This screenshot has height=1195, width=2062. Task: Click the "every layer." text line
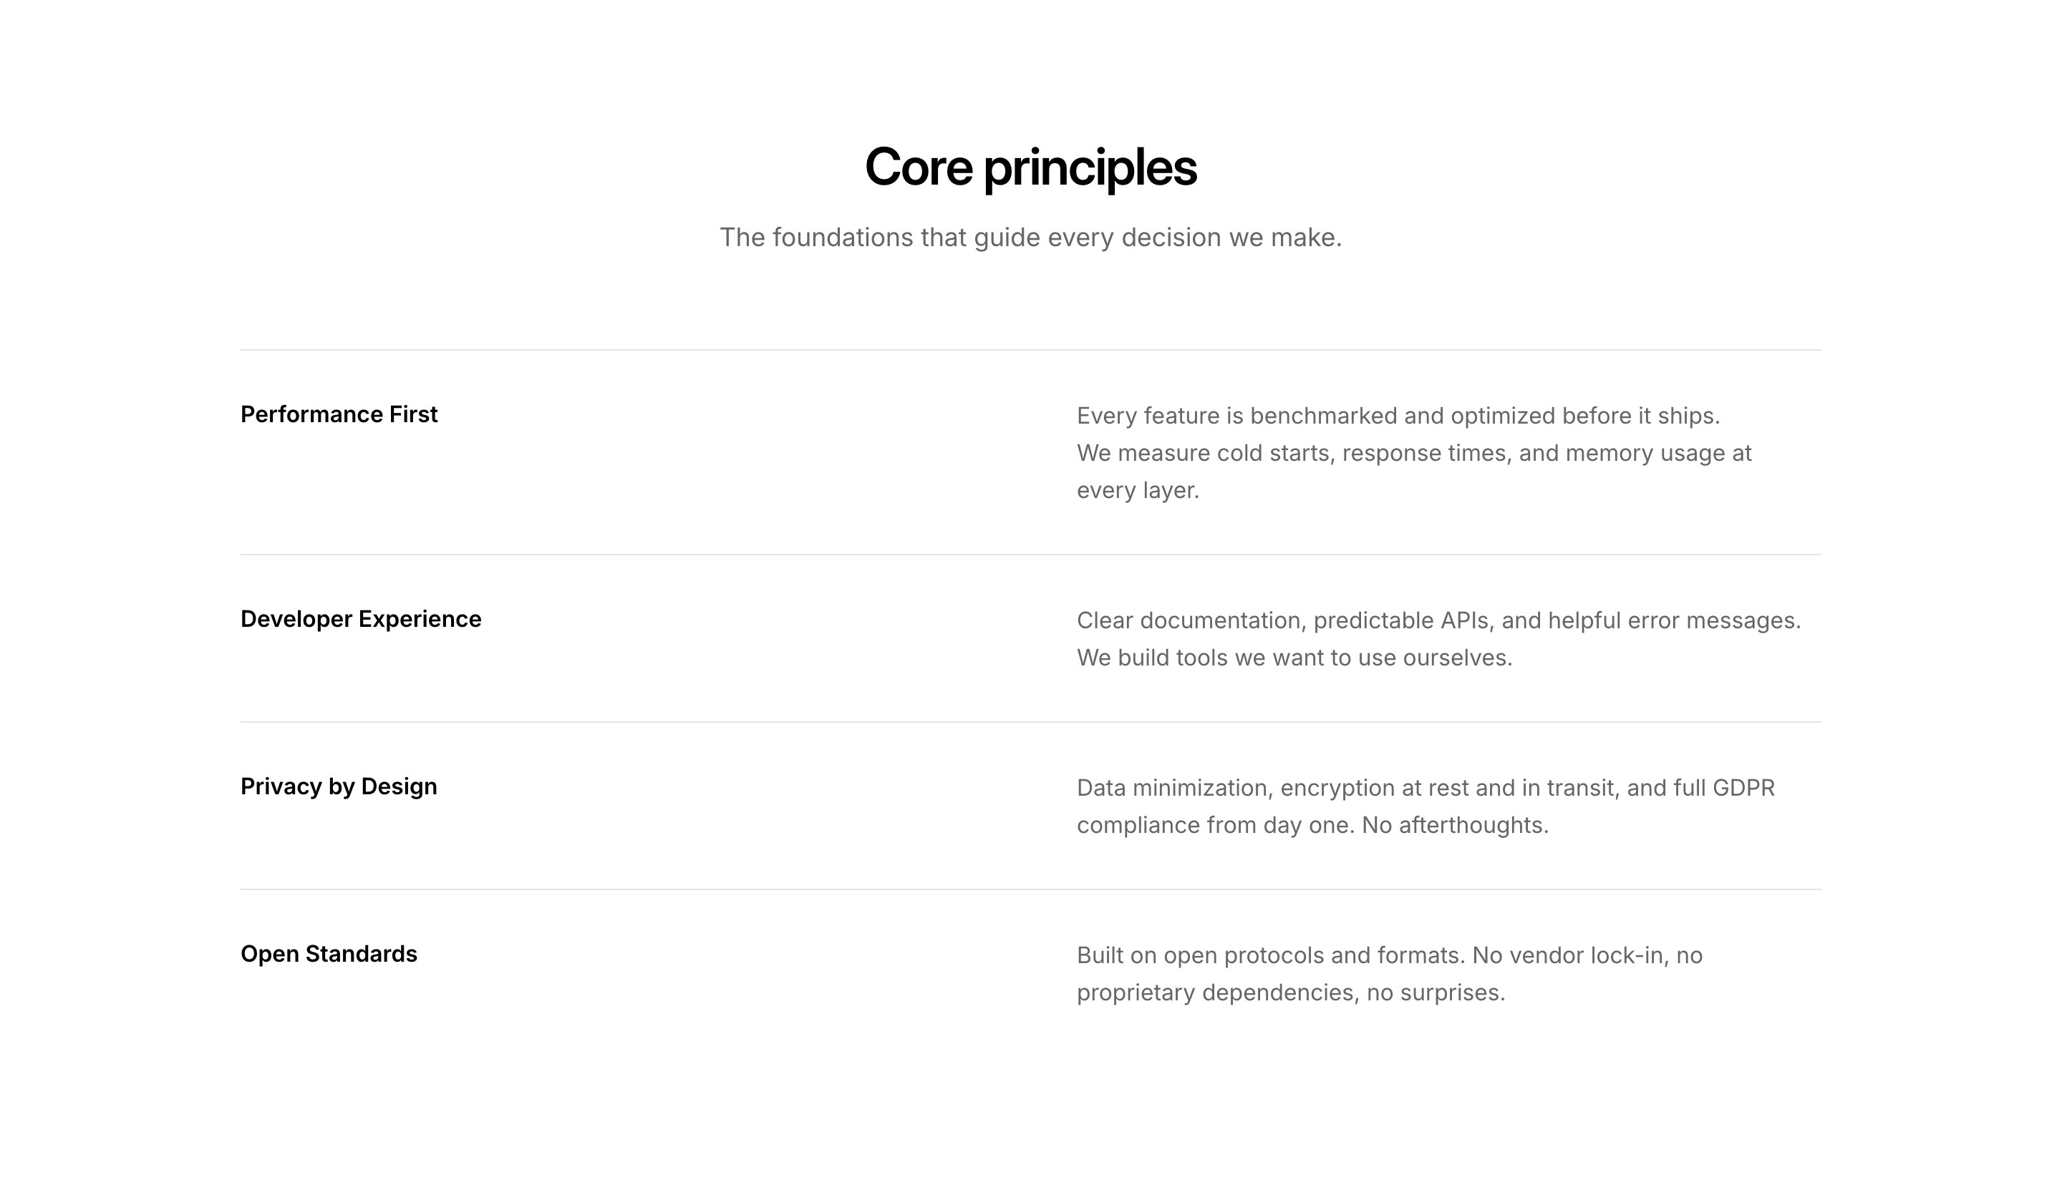1138,491
